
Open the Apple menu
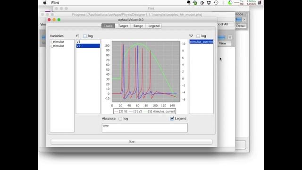45,2
